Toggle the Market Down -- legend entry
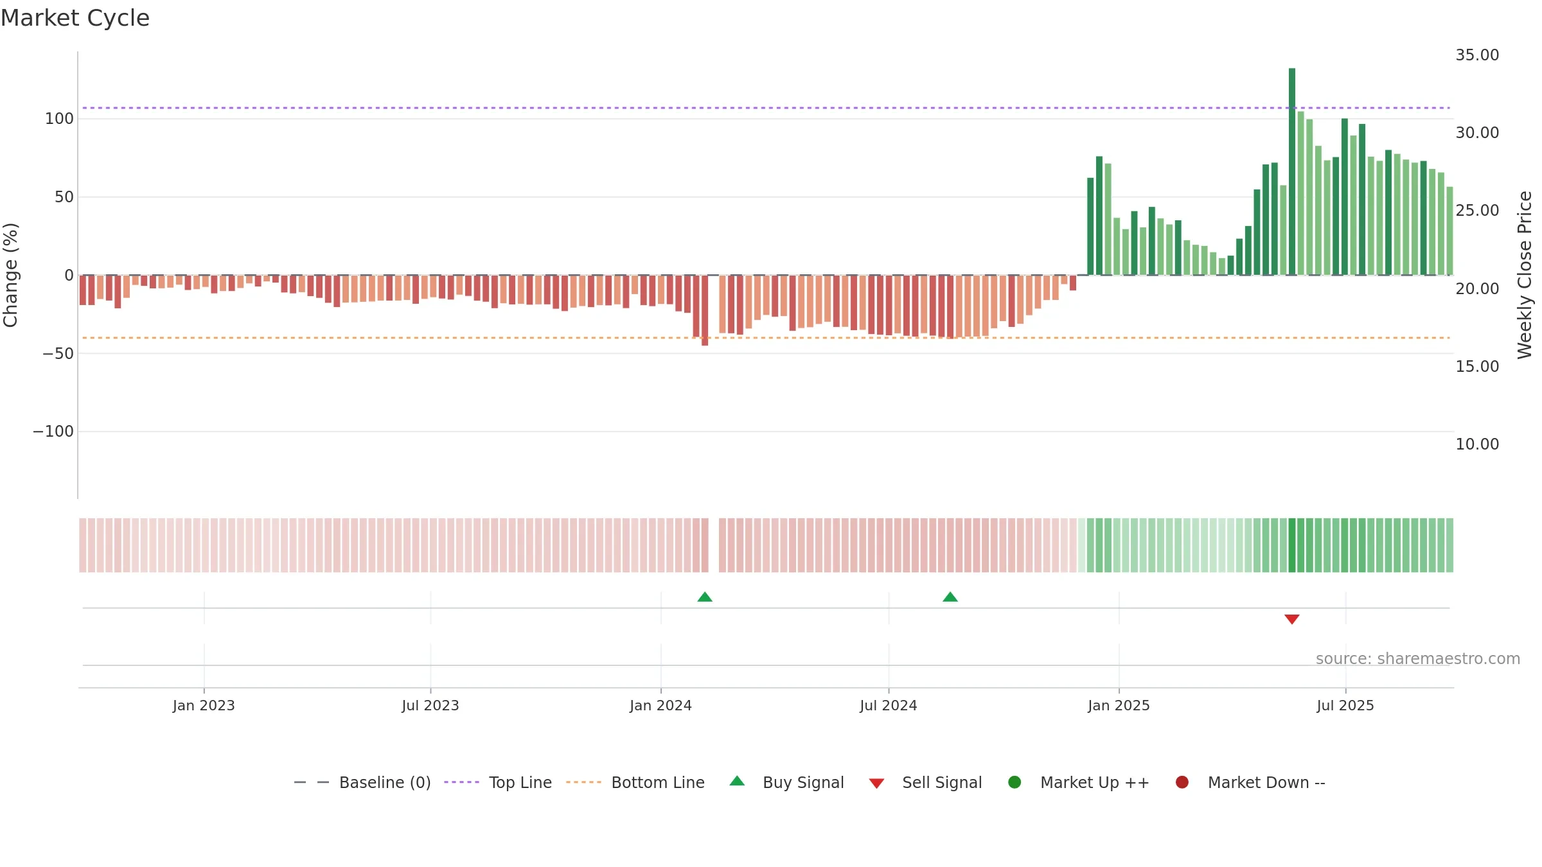Image resolution: width=1542 pixels, height=867 pixels. point(1250,782)
